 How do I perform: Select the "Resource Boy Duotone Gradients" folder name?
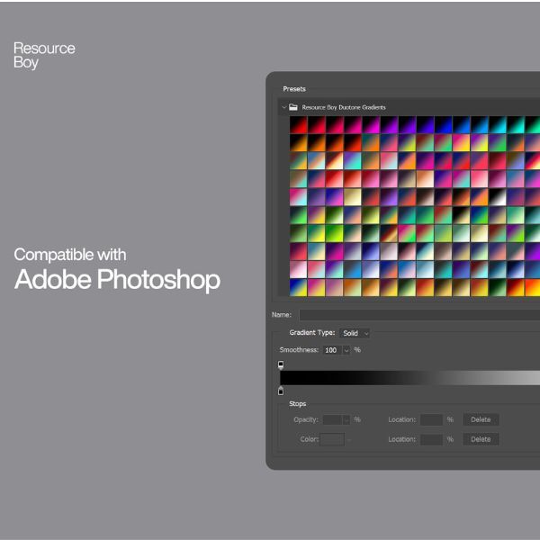coord(344,107)
